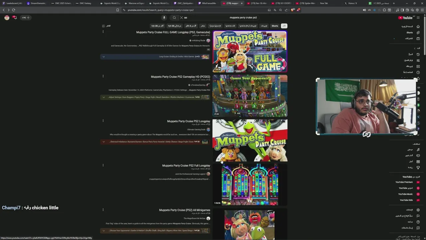Open Gaming explore icon in sidebar

418,156
